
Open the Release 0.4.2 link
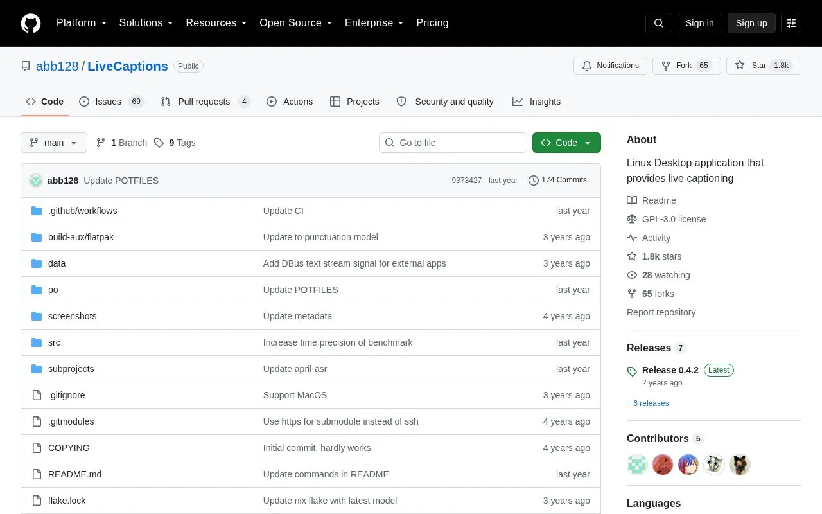click(670, 370)
